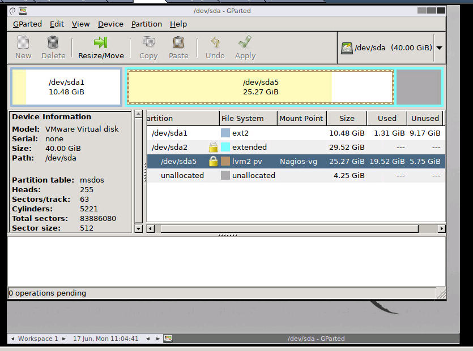473x351 pixels.
Task: Click the Apply operations checkmark icon
Action: [x=245, y=42]
